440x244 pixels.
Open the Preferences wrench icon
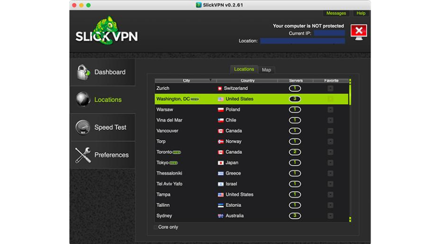point(83,155)
